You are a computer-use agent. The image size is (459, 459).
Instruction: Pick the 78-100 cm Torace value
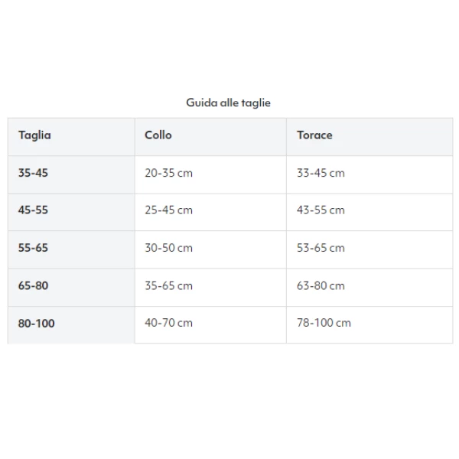coord(324,324)
